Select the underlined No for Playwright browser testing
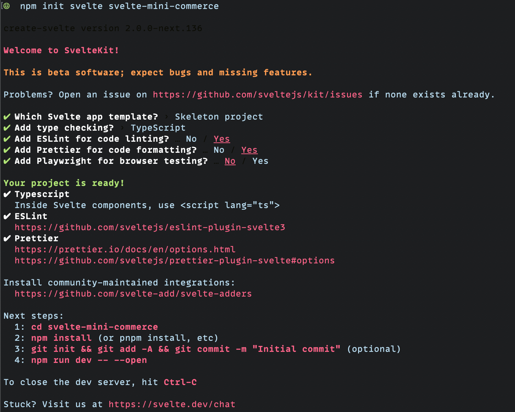 pyautogui.click(x=230, y=161)
